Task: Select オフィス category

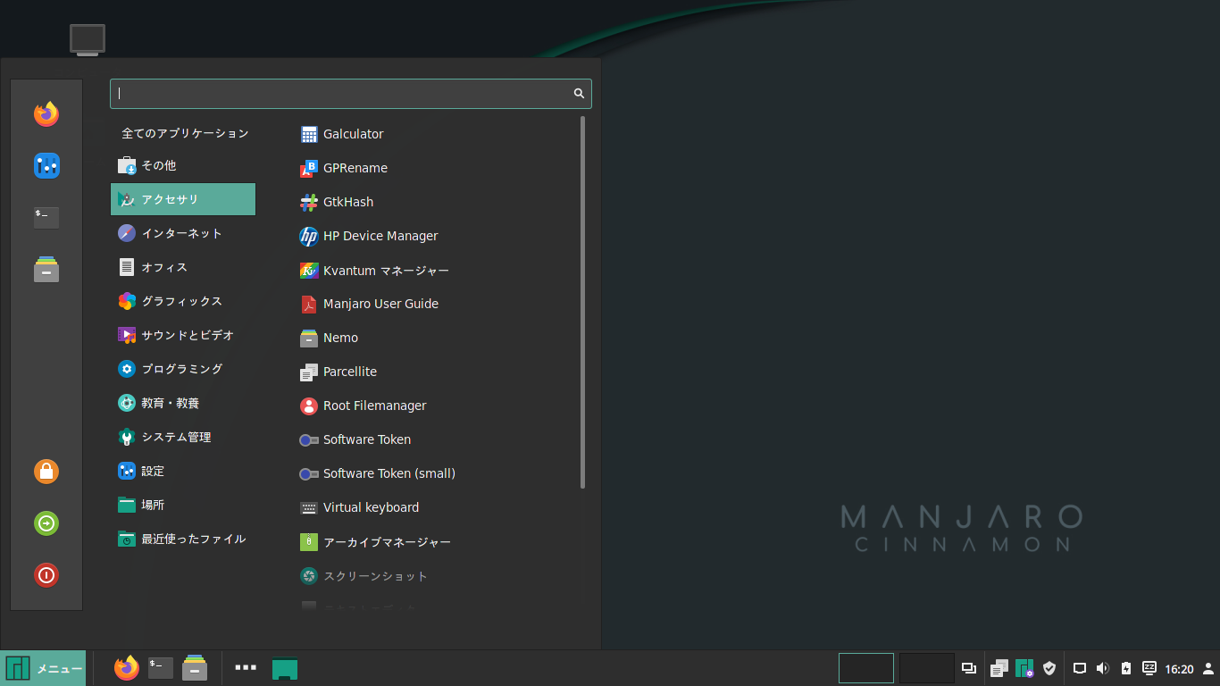Action: [x=183, y=267]
